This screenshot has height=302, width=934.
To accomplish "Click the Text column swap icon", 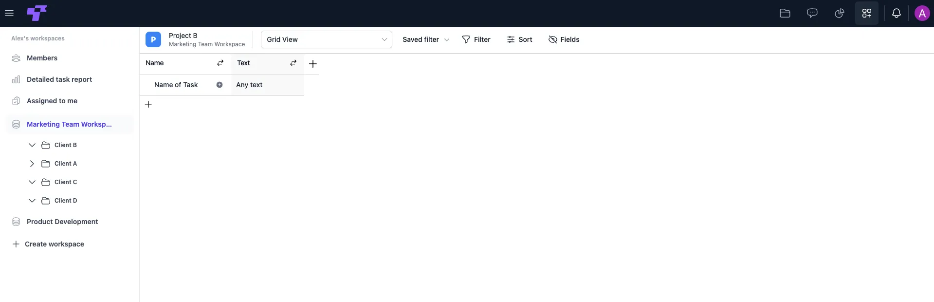I will (293, 63).
